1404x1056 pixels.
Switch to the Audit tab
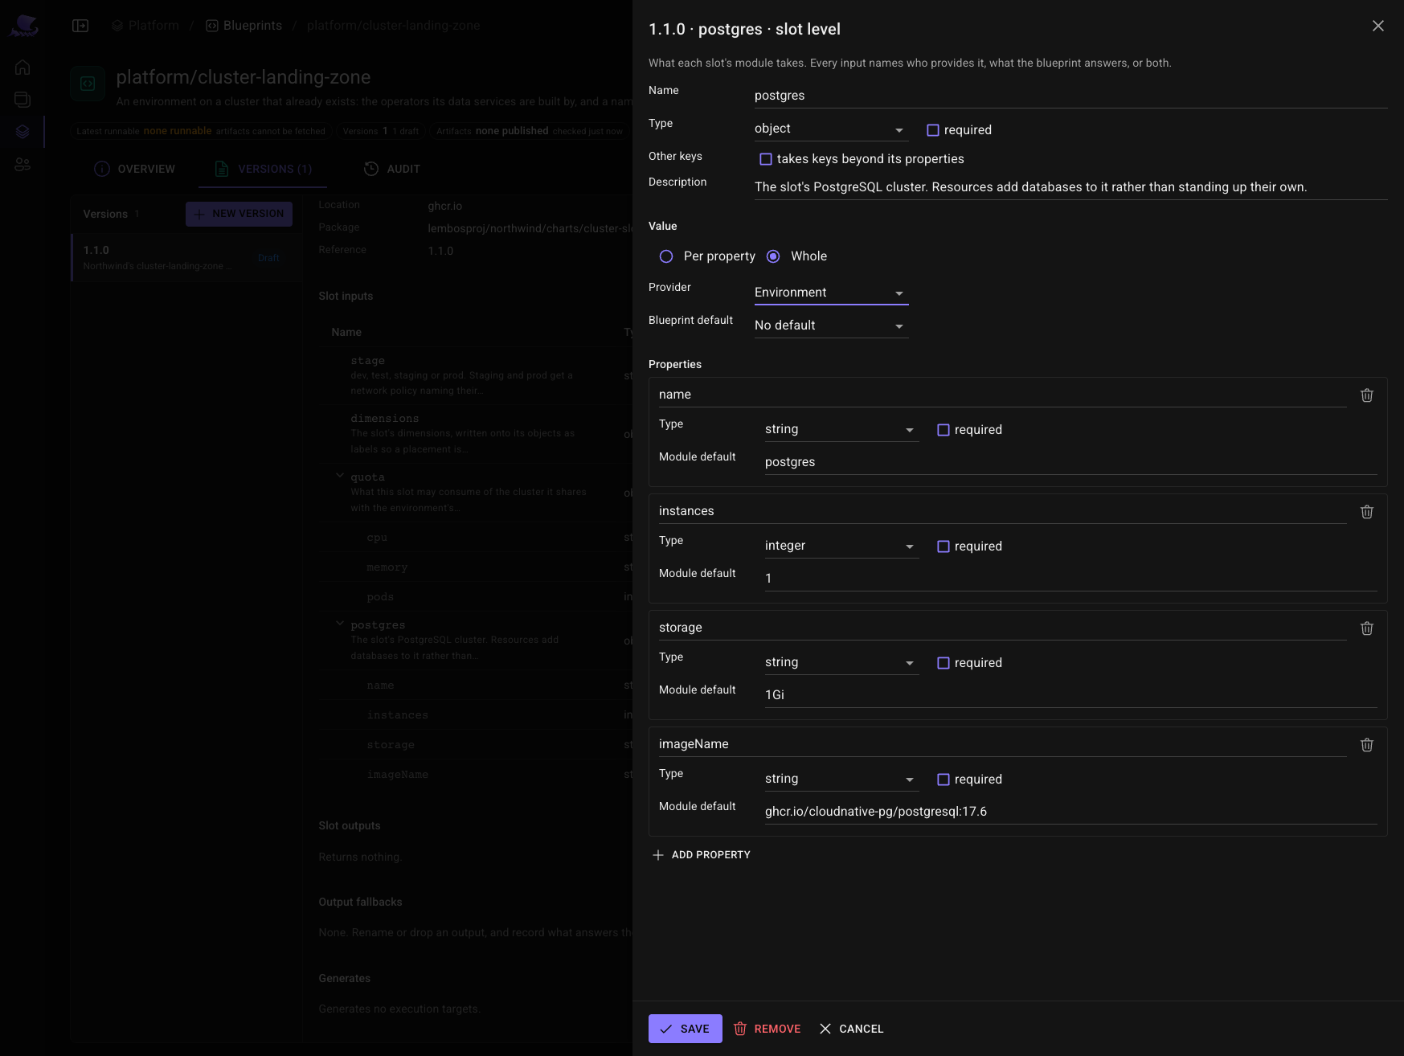[392, 169]
